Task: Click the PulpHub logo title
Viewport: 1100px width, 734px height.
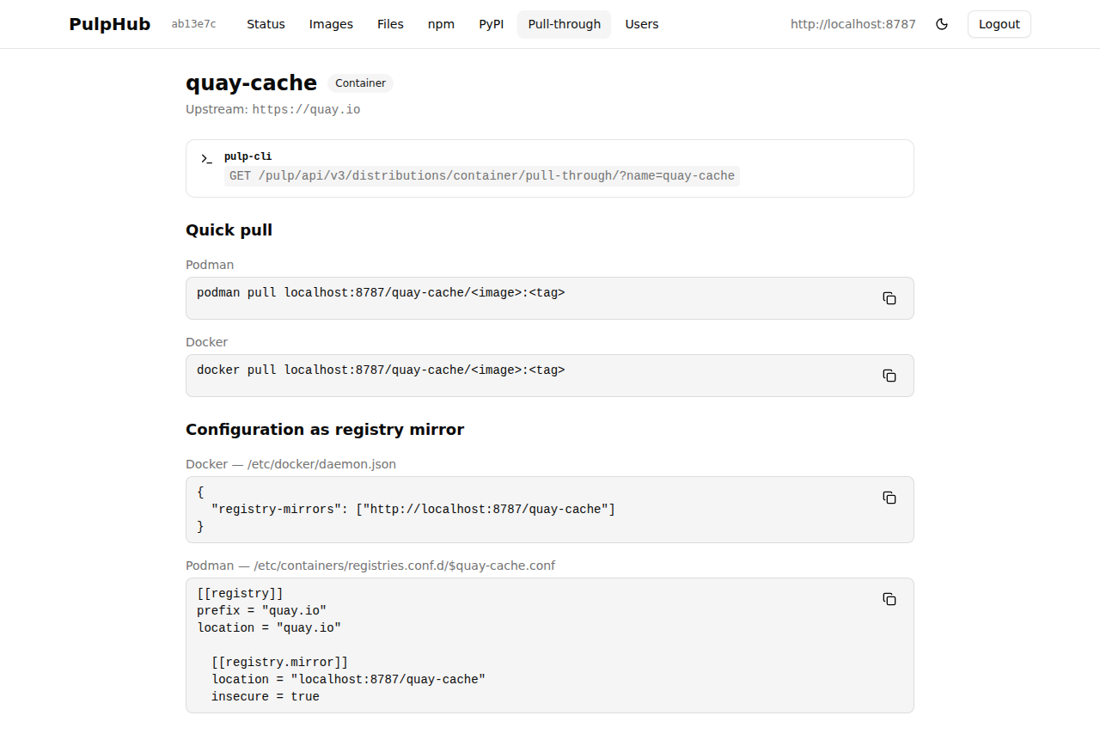Action: 110,24
